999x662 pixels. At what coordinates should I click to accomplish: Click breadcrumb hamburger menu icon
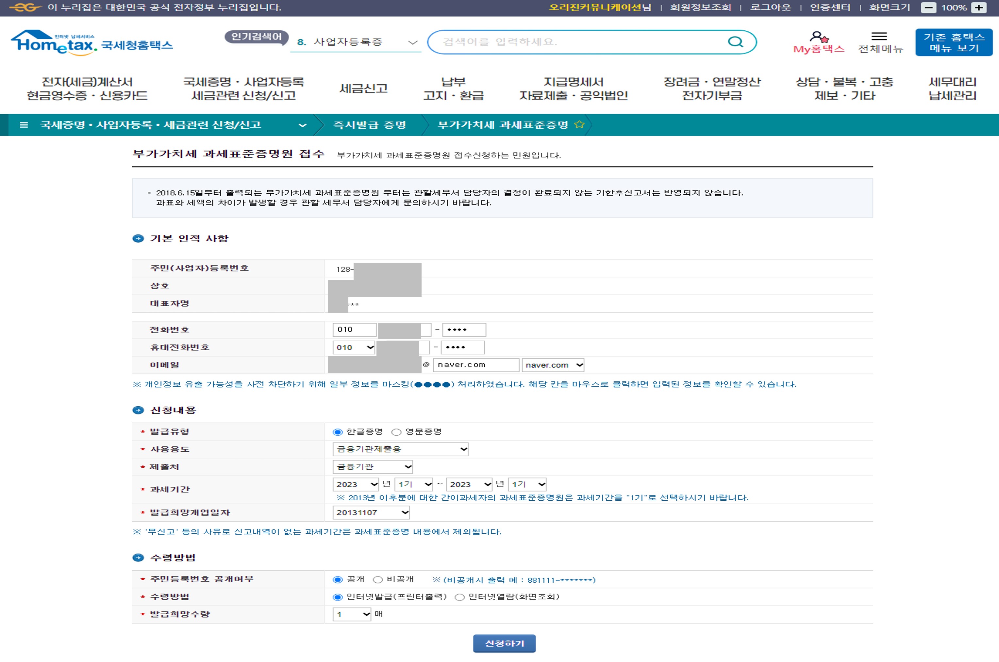click(24, 125)
